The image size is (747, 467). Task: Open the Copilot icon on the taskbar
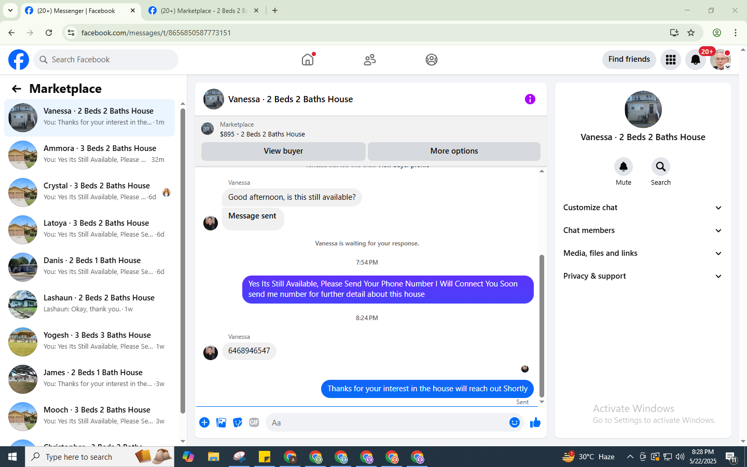pyautogui.click(x=188, y=457)
